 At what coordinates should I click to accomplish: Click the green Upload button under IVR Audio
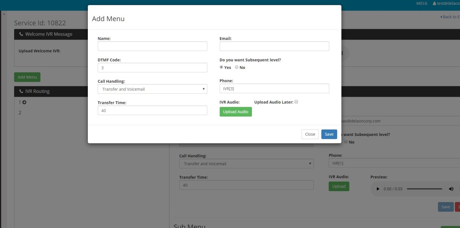coord(339,186)
